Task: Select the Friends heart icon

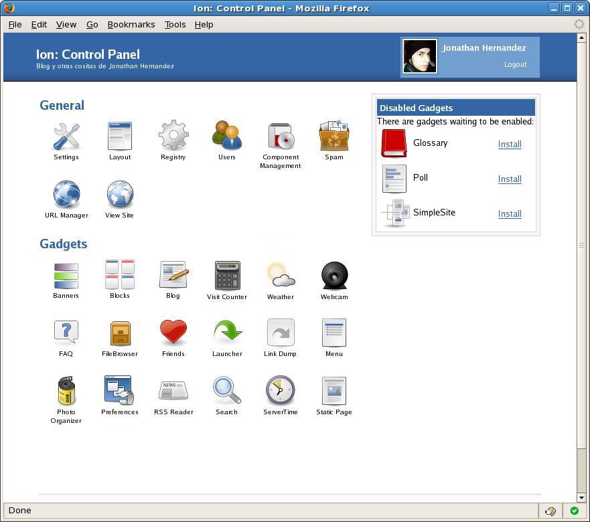Action: 173,333
